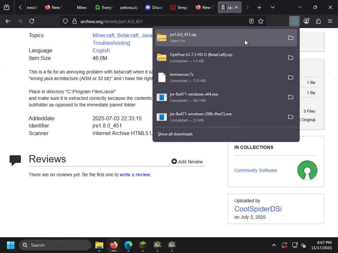The height and width of the screenshot is (253, 338).
Task: Switch to the Minec tab
Action: point(82,8)
